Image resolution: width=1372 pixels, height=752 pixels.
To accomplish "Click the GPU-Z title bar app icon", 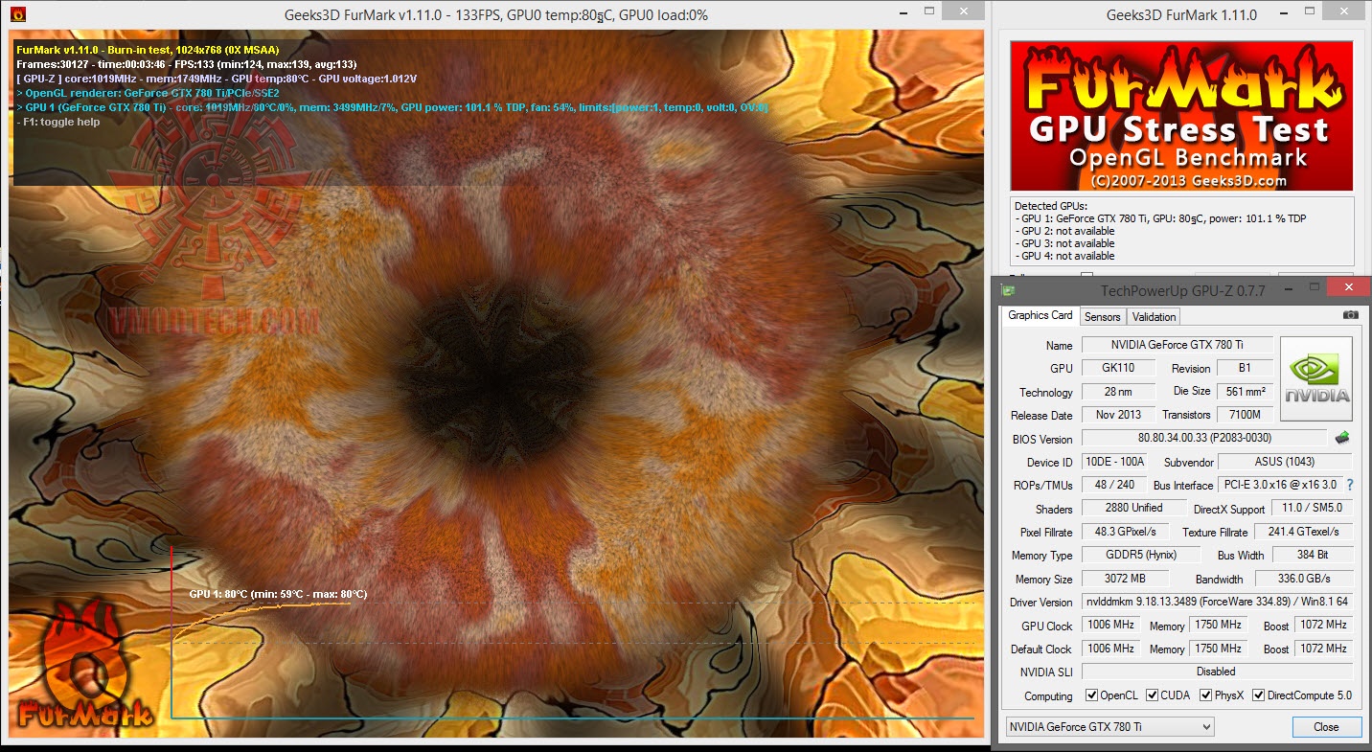I will [1008, 289].
